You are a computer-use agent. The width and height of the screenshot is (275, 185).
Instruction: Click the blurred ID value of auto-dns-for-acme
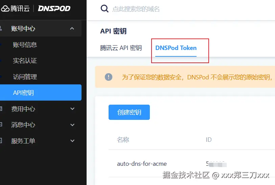coord(216,164)
